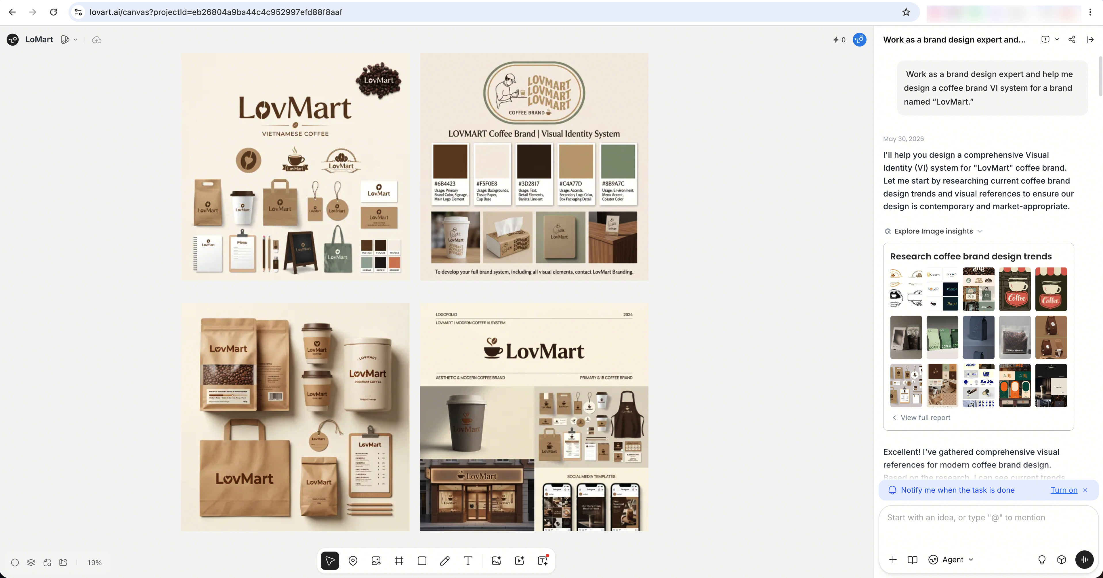Click the site info icon in address bar
The width and height of the screenshot is (1103, 578).
(x=78, y=12)
